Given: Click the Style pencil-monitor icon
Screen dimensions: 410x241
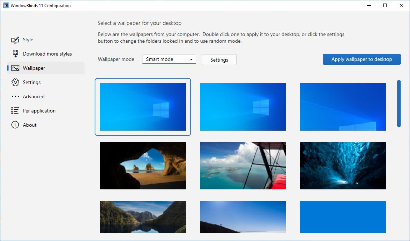Looking at the screenshot, I should tap(15, 40).
